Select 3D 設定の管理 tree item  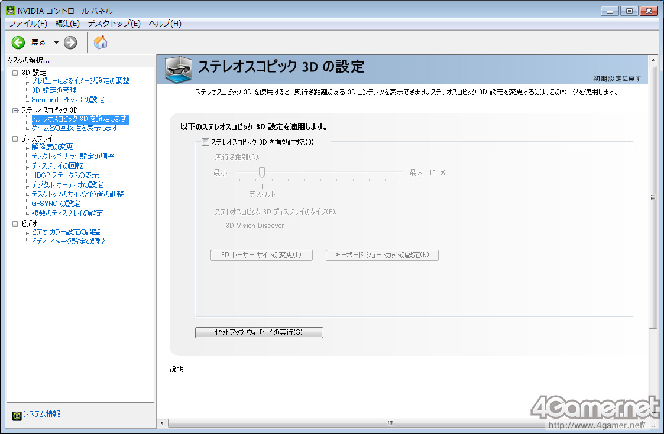click(54, 90)
